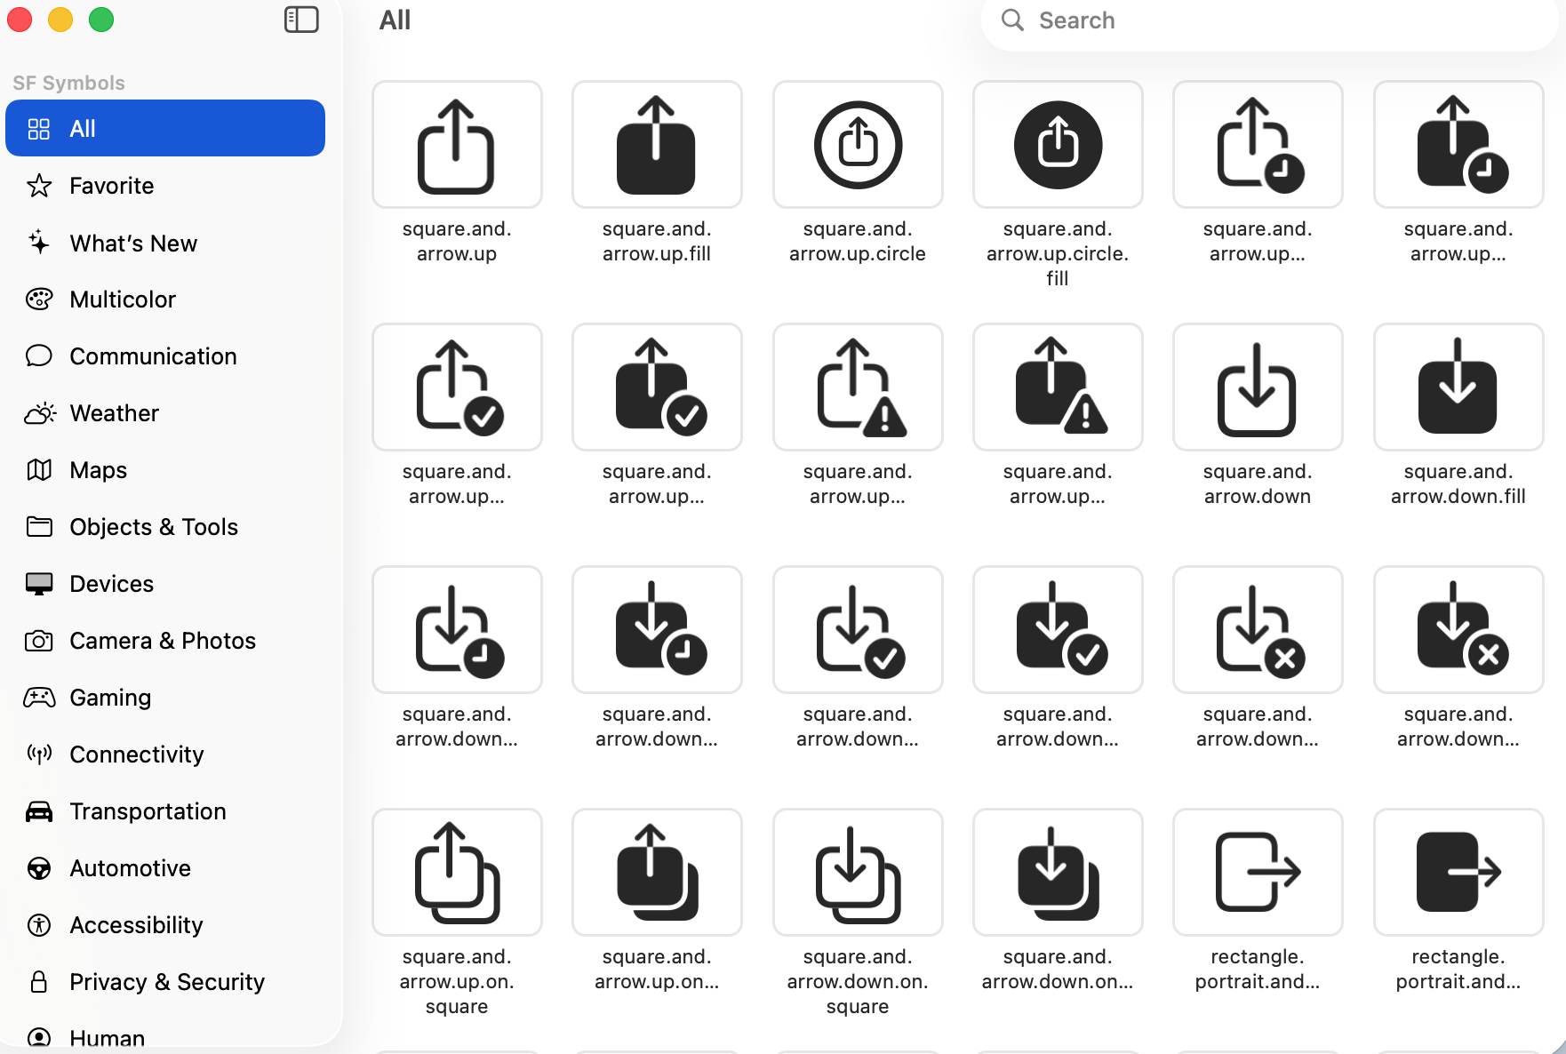This screenshot has width=1566, height=1054.
Task: Open the All symbols category
Action: click(165, 128)
